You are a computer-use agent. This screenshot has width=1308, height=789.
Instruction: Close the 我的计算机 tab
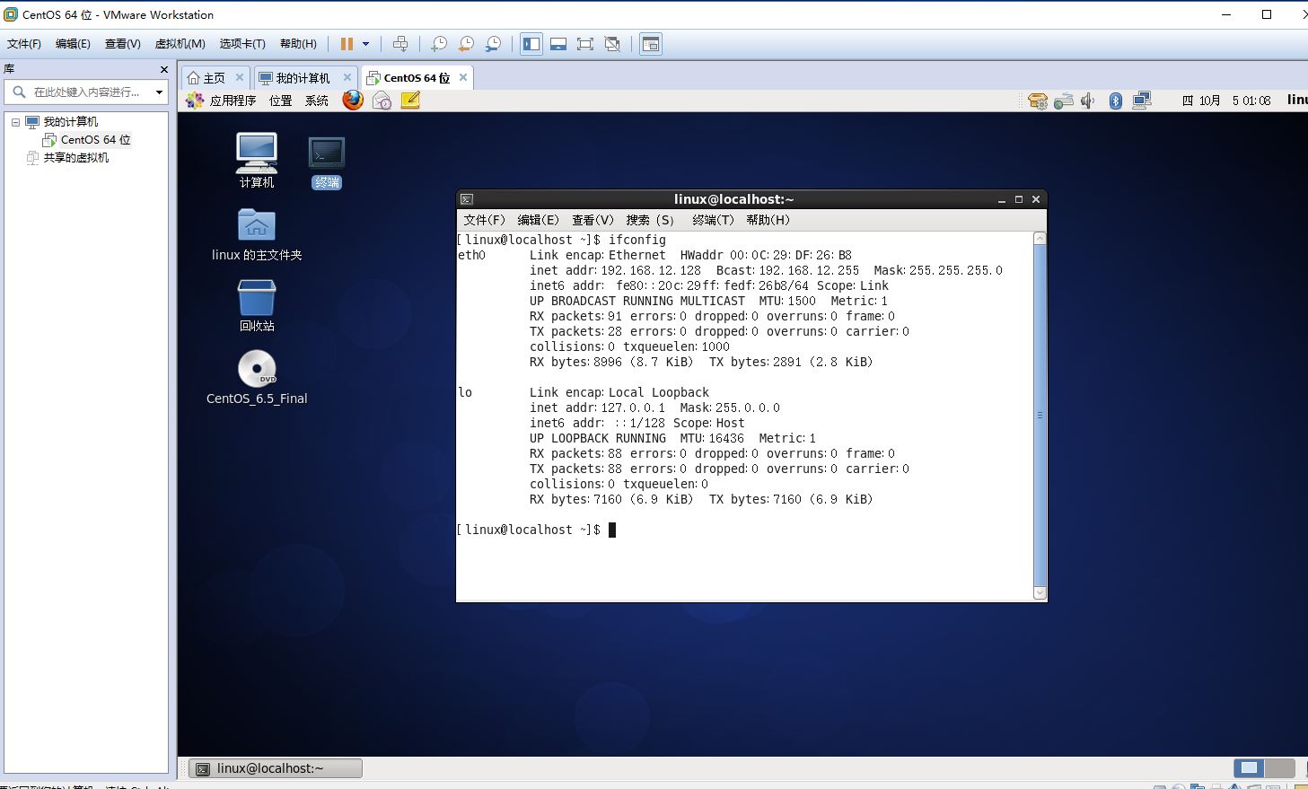(x=347, y=77)
